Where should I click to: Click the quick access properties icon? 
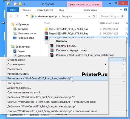point(16,4)
